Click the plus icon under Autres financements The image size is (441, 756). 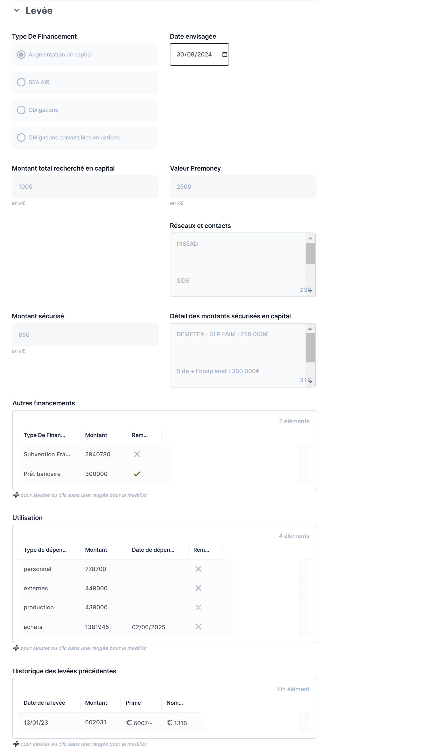tap(16, 495)
